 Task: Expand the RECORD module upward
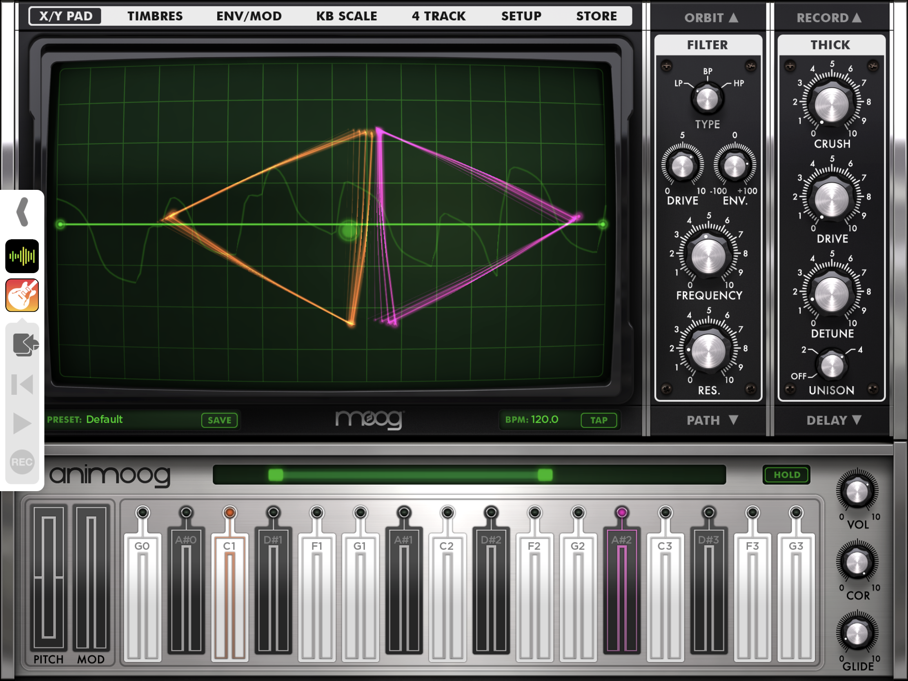829,18
